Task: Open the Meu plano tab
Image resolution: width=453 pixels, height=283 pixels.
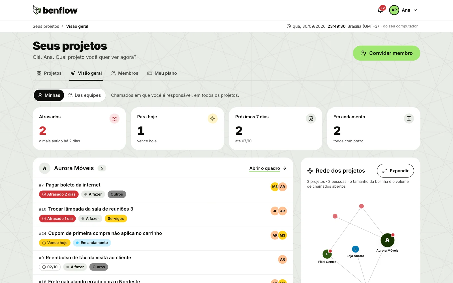Action: pos(162,73)
